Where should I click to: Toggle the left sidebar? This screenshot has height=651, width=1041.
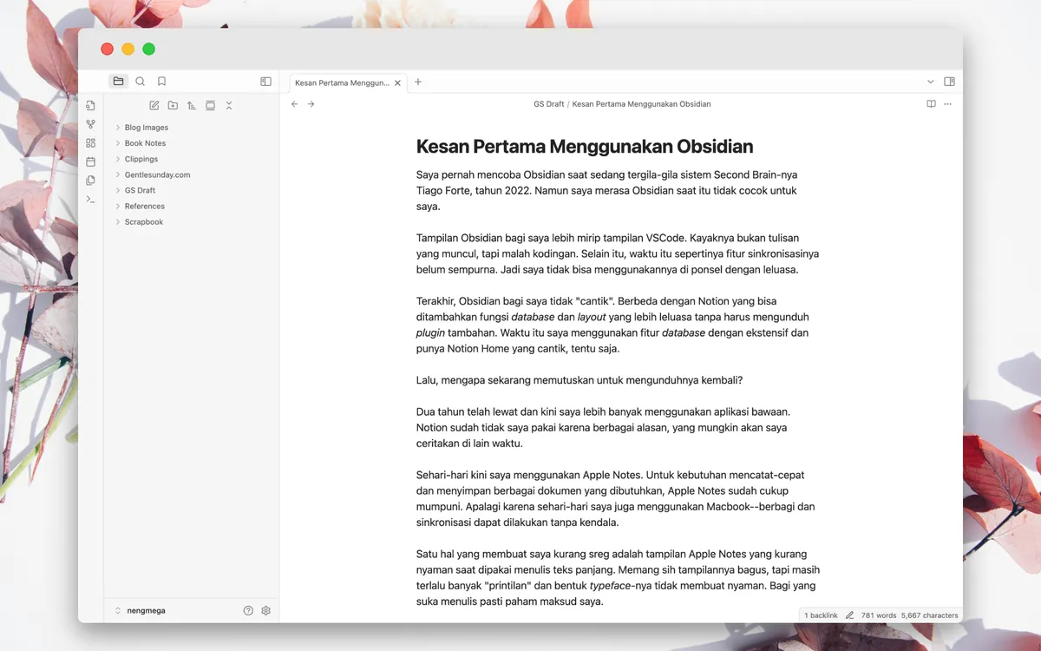[265, 82]
